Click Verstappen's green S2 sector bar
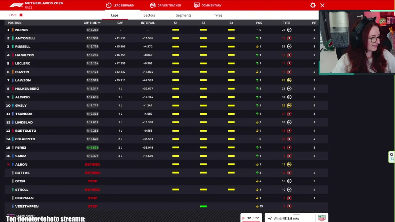Viewport: 395px width, 222px height. 203,206
